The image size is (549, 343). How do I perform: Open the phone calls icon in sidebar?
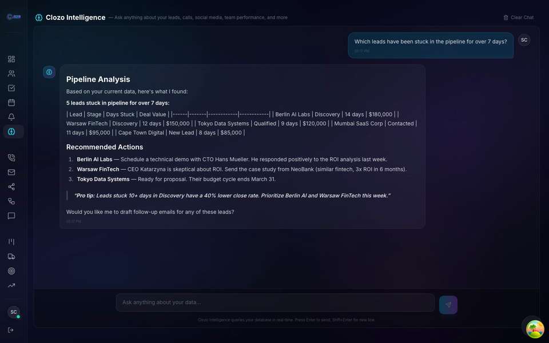pyautogui.click(x=11, y=158)
